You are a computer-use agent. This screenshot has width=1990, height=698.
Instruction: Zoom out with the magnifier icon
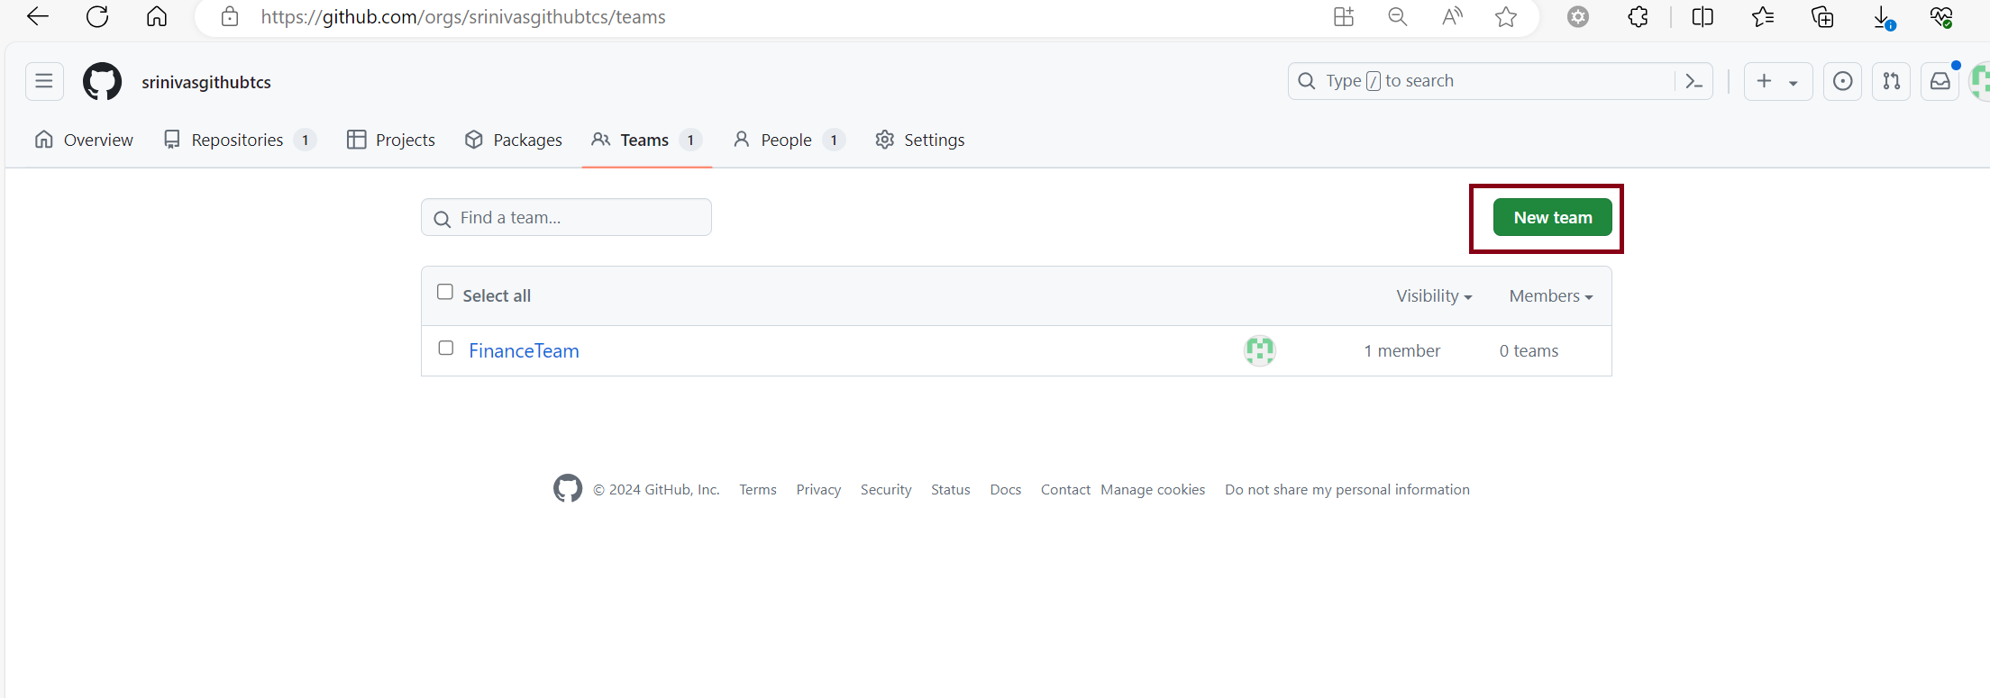point(1398,16)
